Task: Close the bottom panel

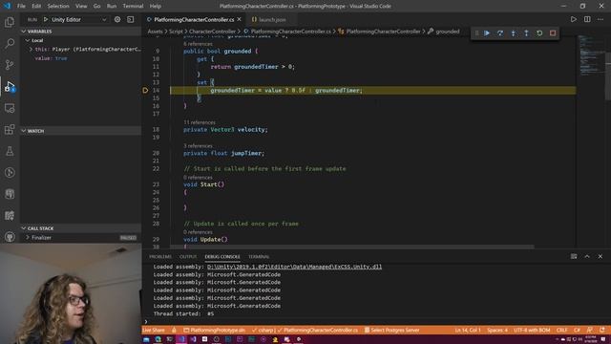Action: click(x=600, y=256)
